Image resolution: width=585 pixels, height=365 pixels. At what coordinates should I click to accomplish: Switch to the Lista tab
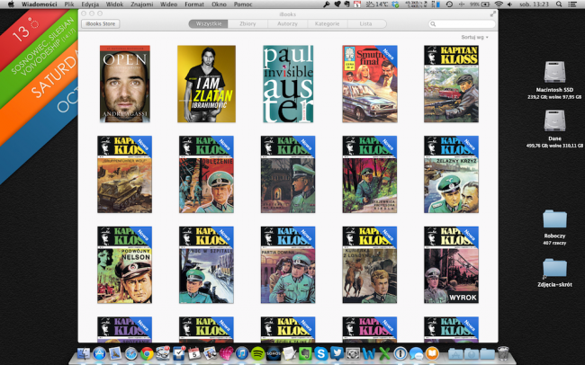click(x=366, y=23)
